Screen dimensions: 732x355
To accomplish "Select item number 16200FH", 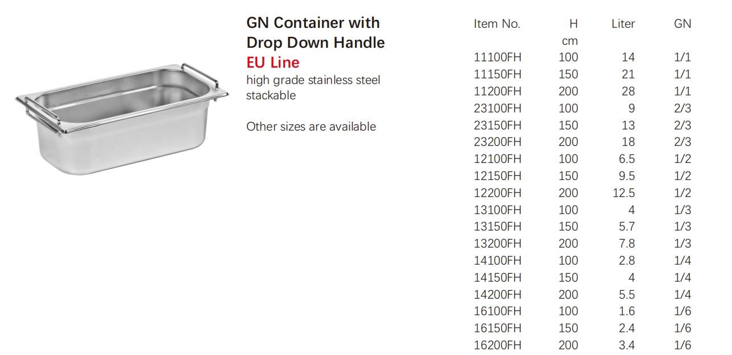I will tap(498, 345).
